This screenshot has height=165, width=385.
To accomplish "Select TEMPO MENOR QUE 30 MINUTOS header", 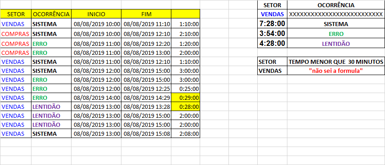I will coord(336,62).
